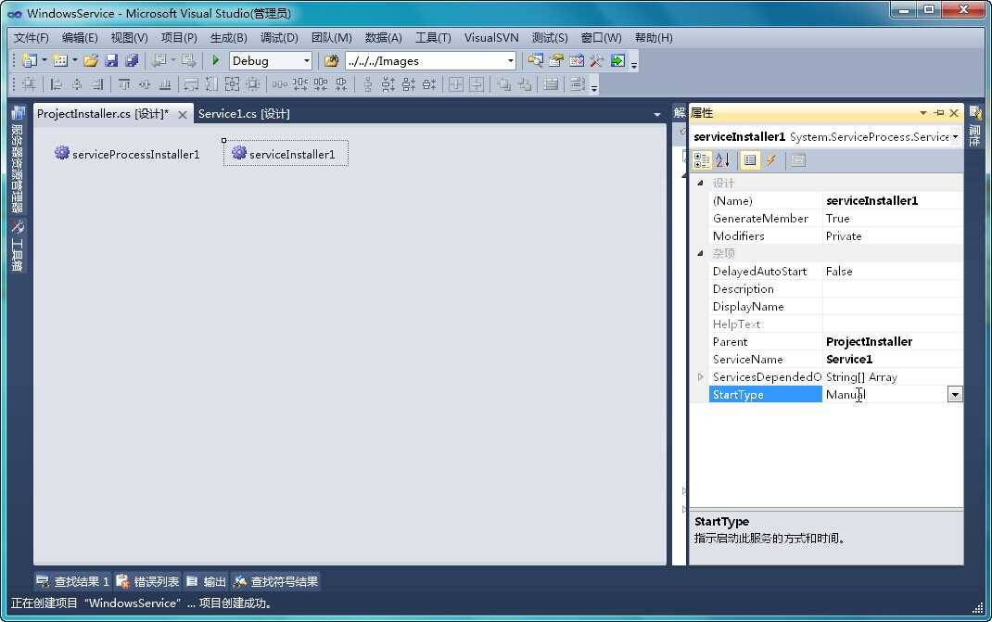Open the 错误列表 panel tab
Image resolution: width=992 pixels, height=622 pixels.
coord(148,581)
